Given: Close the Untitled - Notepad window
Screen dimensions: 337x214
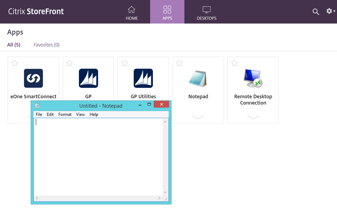Looking at the screenshot, I should pyautogui.click(x=161, y=104).
